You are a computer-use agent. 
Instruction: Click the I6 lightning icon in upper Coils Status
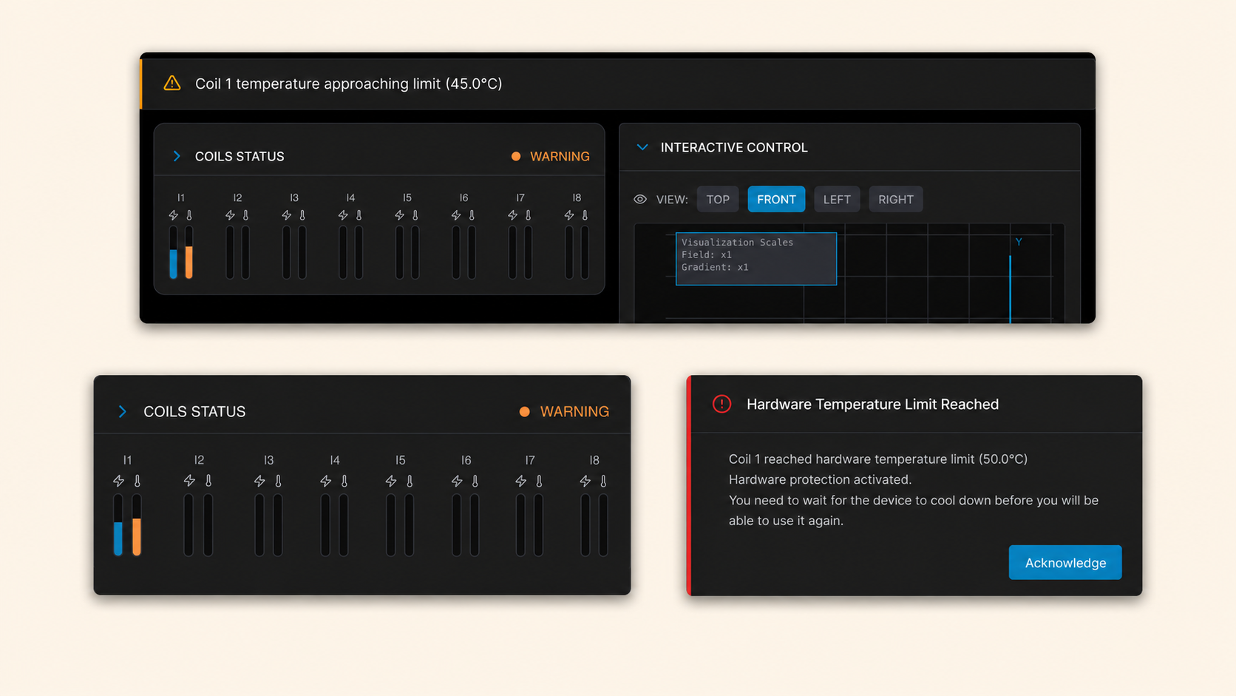pyautogui.click(x=456, y=215)
